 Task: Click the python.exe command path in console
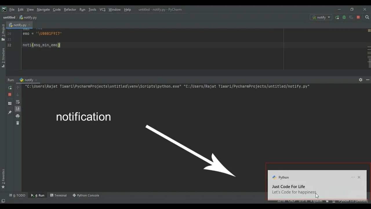pyautogui.click(x=103, y=86)
